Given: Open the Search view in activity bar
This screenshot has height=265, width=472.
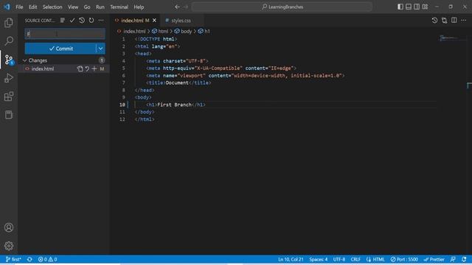Looking at the screenshot, I should pyautogui.click(x=9, y=41).
